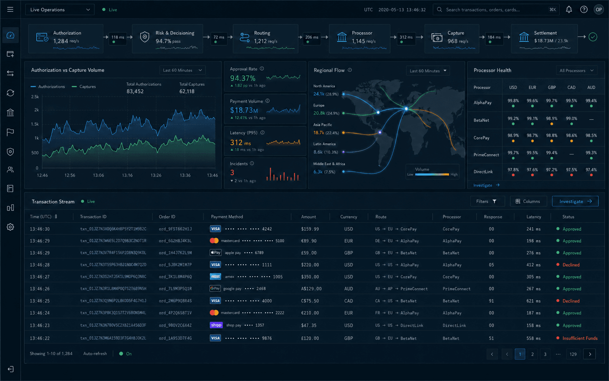
Task: Click AlphaPay in Processor Health
Action: click(x=483, y=103)
